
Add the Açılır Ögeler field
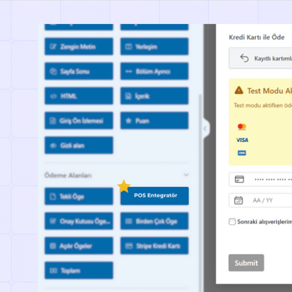click(79, 246)
